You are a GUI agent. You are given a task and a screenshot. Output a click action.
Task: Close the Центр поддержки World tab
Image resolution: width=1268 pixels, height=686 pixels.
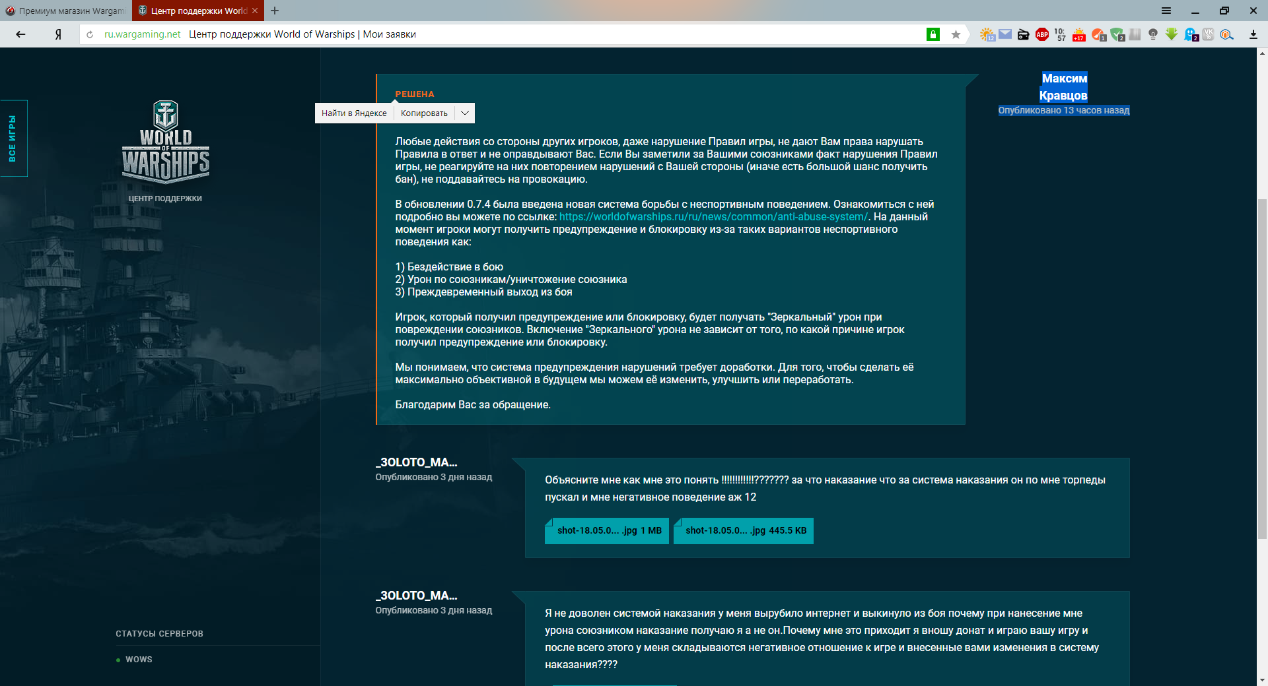coord(255,11)
